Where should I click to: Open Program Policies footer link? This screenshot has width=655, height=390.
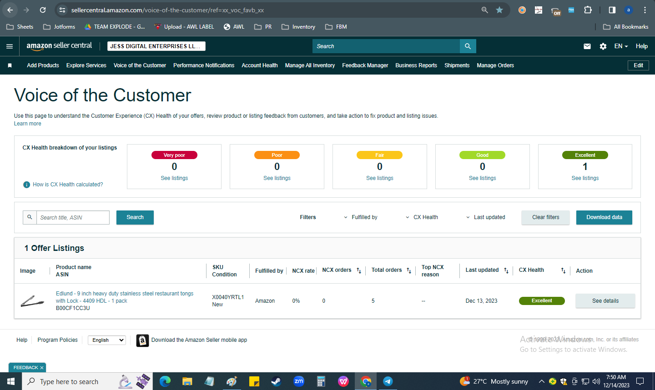coord(57,340)
